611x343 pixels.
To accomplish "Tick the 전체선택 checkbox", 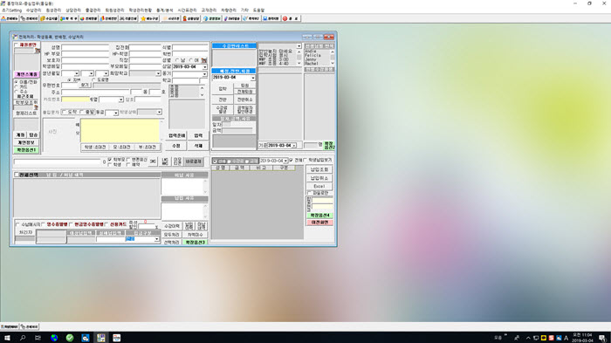I will click(17, 175).
